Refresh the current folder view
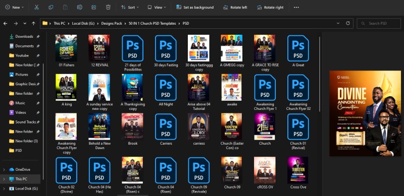 348,23
